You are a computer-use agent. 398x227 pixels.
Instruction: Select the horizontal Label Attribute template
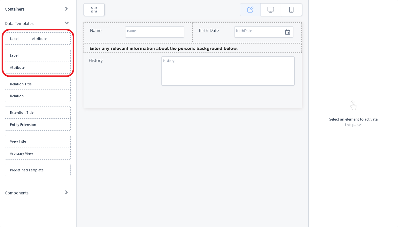point(38,39)
